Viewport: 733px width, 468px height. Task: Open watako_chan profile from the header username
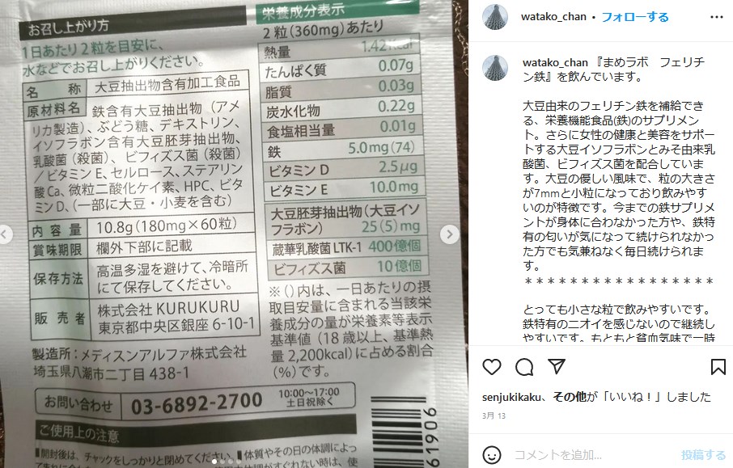tap(553, 17)
